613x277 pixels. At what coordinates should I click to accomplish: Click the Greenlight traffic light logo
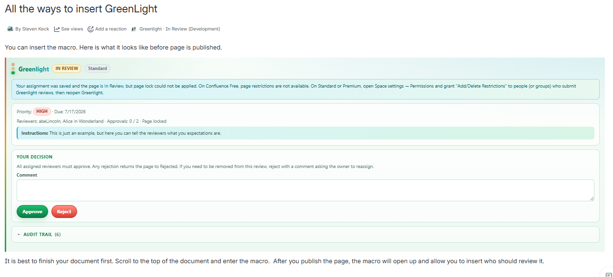pyautogui.click(x=13, y=69)
